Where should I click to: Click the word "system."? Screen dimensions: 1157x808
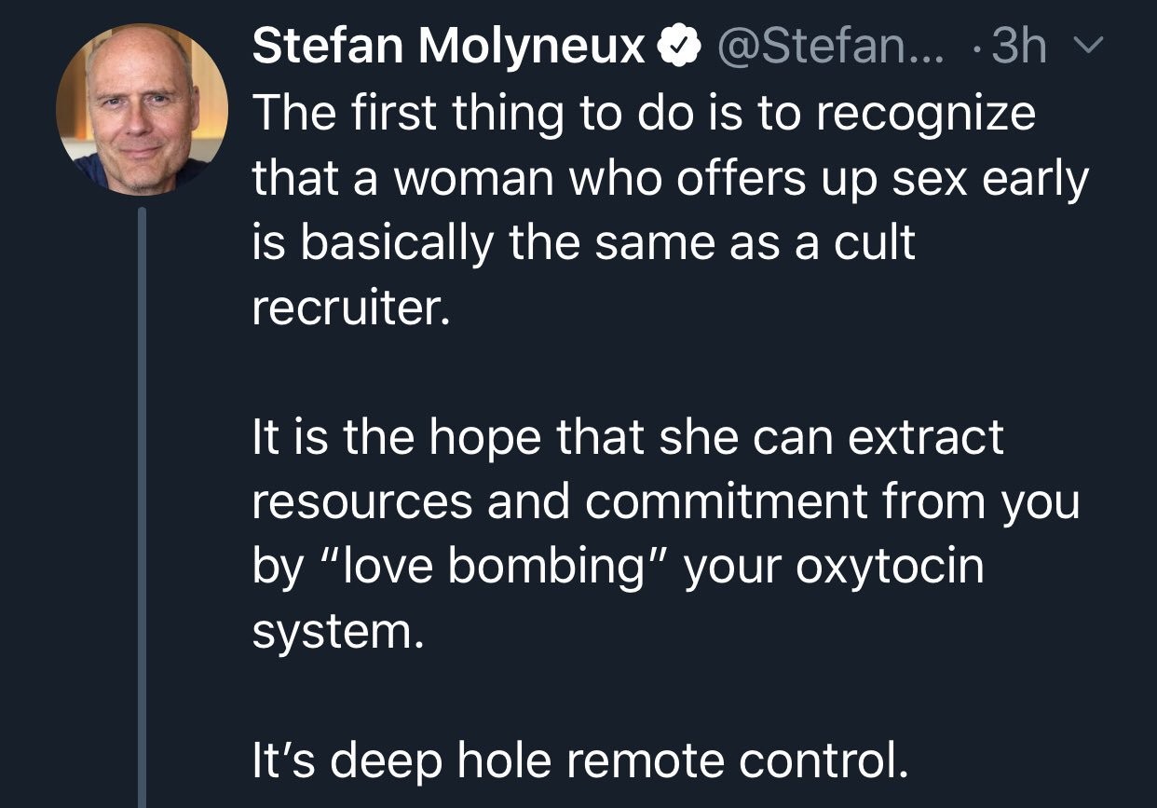[337, 633]
